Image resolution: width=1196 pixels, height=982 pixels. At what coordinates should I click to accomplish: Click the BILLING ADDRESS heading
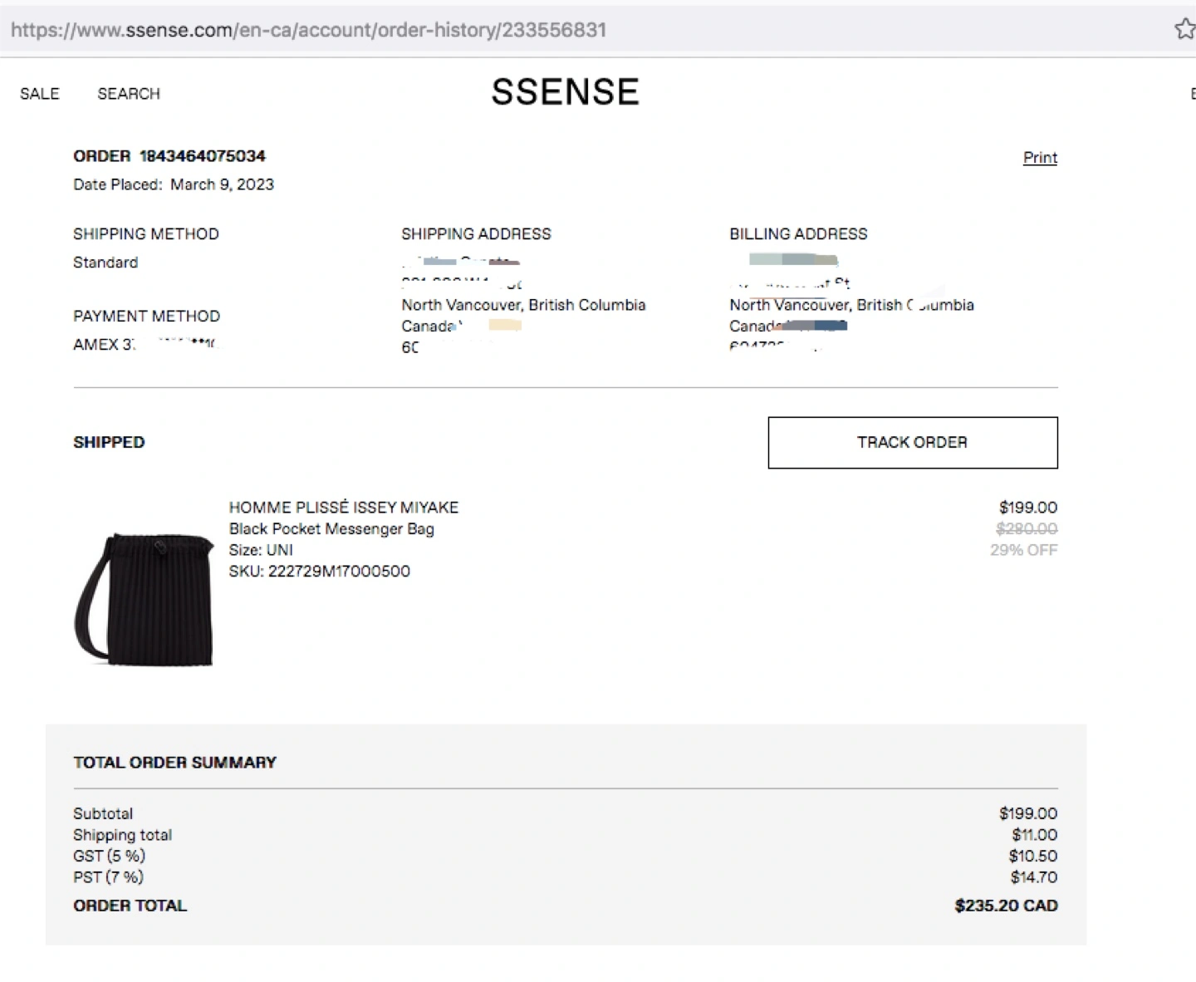[x=798, y=234]
